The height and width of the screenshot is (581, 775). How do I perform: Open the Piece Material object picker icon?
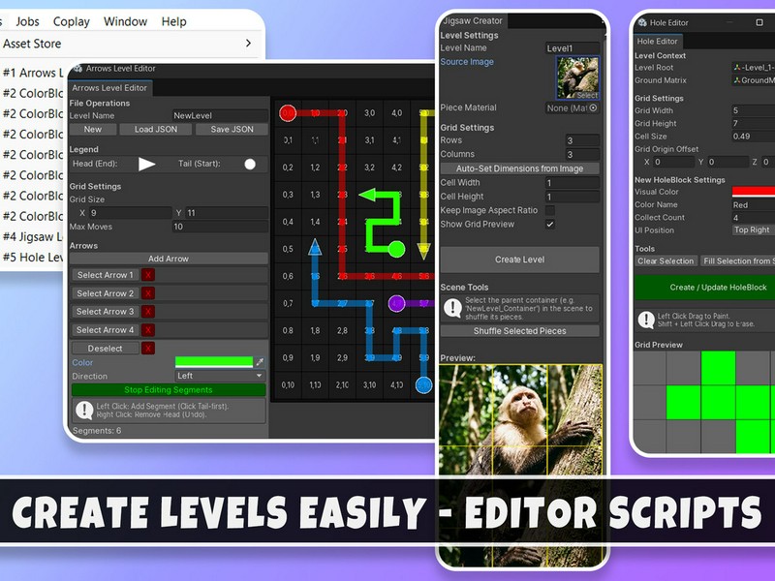point(593,107)
